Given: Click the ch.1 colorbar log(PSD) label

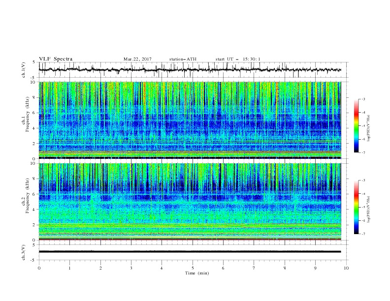Looking at the screenshot, I should click(368, 128).
